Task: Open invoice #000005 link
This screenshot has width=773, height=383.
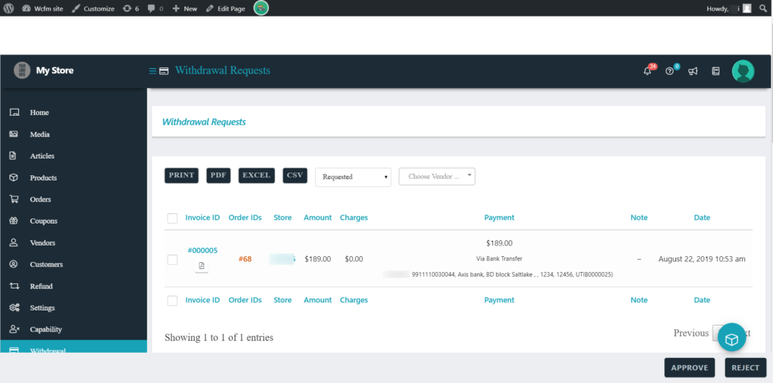Action: (202, 250)
